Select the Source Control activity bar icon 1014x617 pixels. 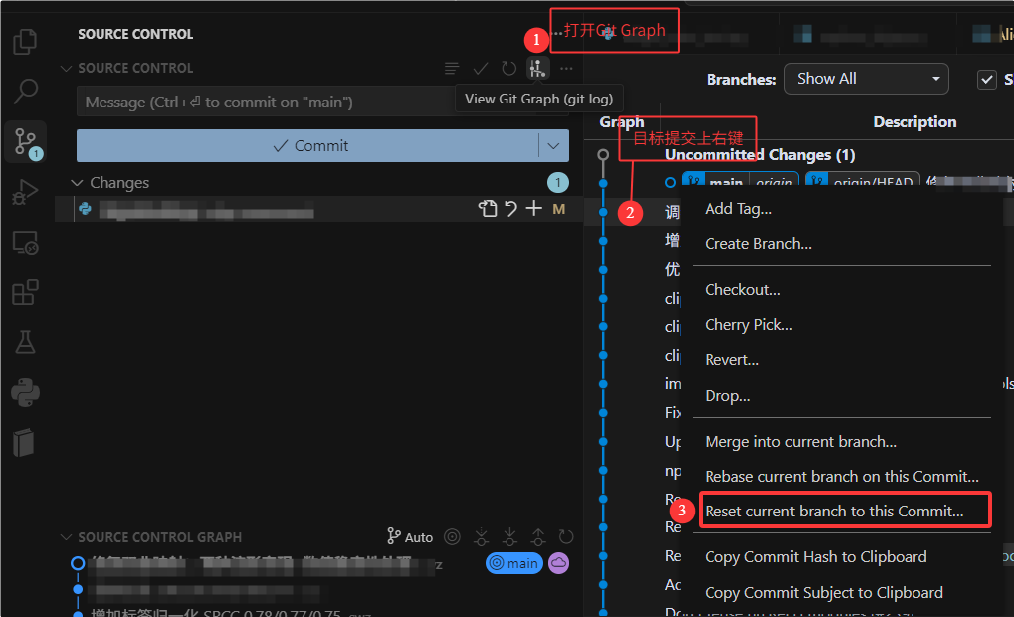[26, 141]
